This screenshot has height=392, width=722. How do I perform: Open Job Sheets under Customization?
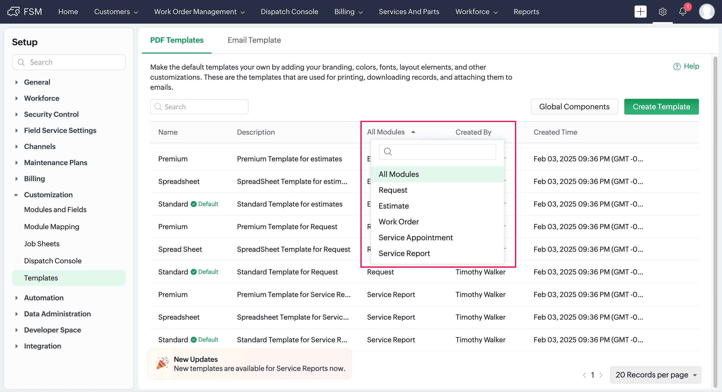pyautogui.click(x=41, y=244)
